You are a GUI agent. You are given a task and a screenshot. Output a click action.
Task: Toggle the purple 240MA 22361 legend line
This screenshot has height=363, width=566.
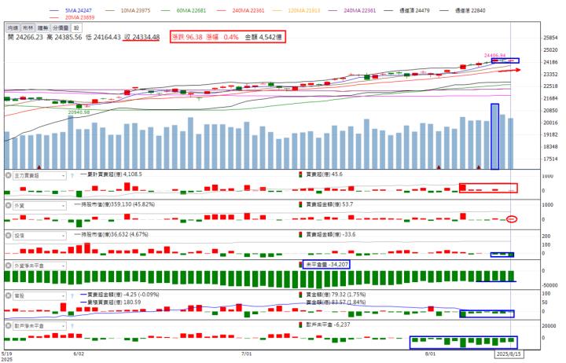351,10
